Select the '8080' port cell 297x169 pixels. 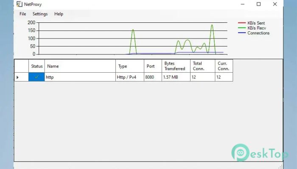[153, 77]
